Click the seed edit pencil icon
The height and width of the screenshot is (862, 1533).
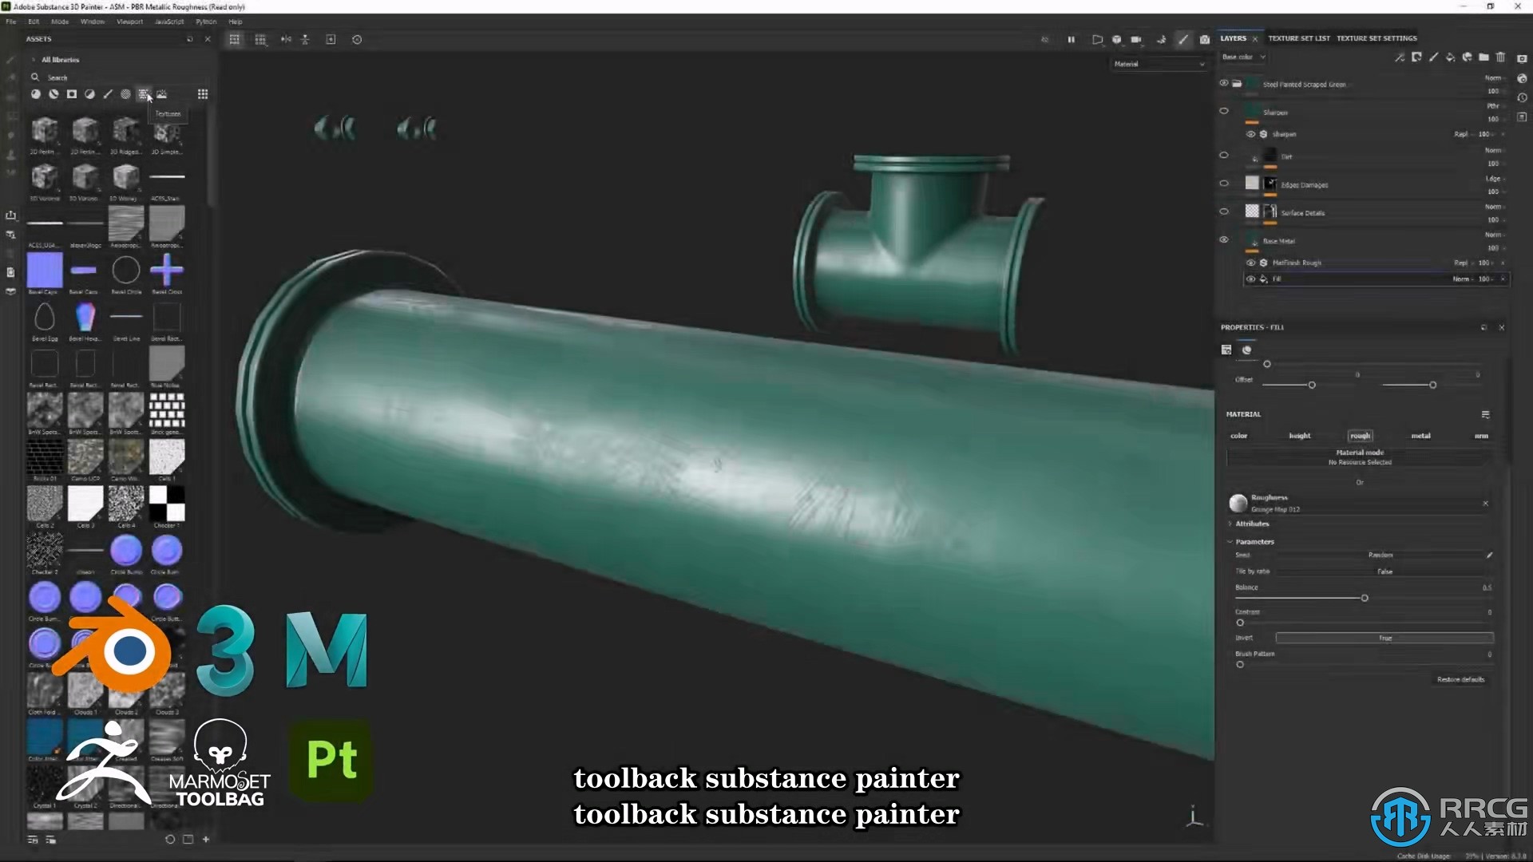click(1489, 556)
